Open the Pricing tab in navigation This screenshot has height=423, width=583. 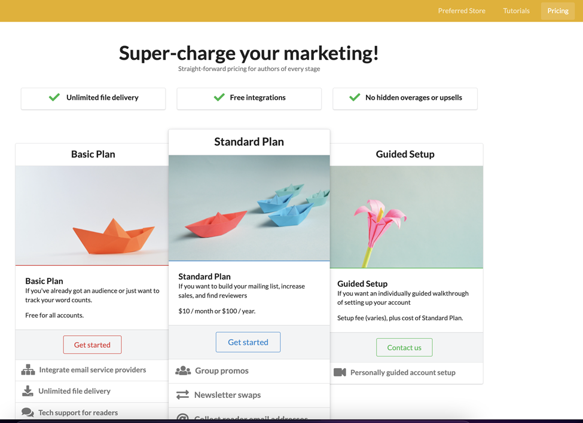pyautogui.click(x=557, y=11)
